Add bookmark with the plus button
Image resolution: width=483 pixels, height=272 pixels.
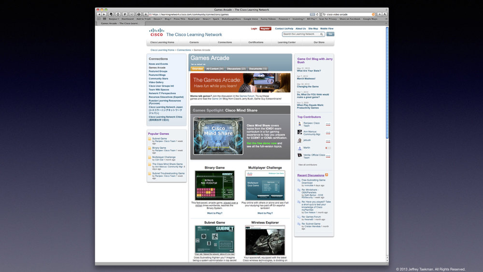pos(146,14)
